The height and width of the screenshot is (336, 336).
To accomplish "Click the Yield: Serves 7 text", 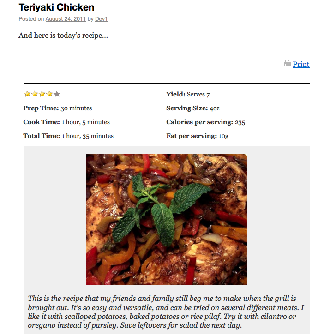I will pyautogui.click(x=188, y=94).
